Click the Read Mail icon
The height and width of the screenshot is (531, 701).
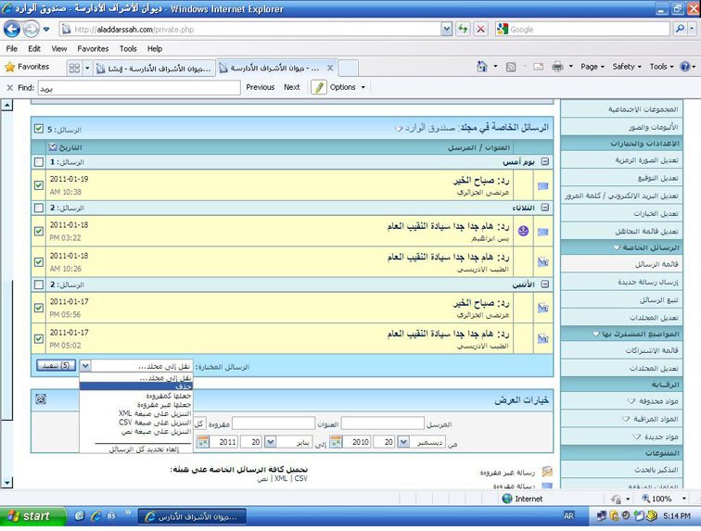pos(538,67)
